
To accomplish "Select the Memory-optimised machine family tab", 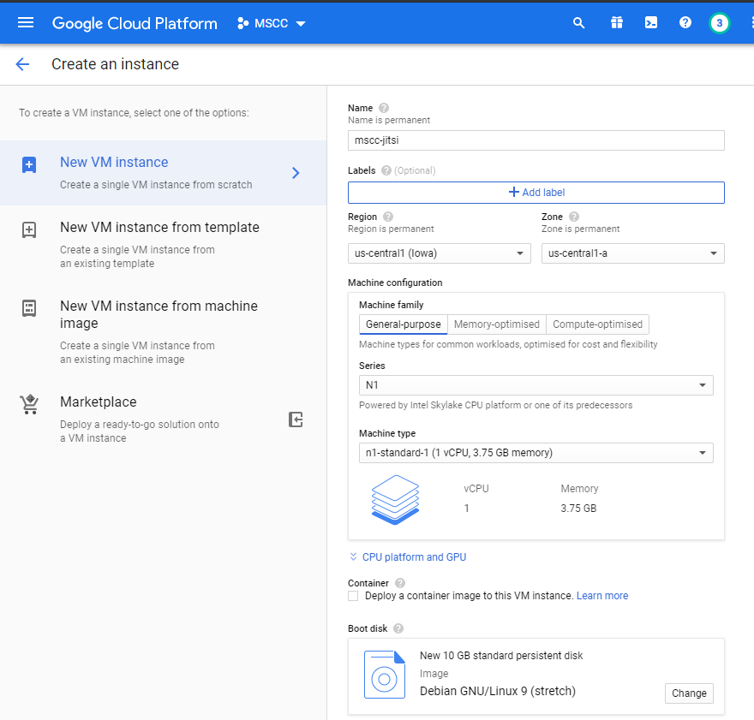I will click(497, 324).
